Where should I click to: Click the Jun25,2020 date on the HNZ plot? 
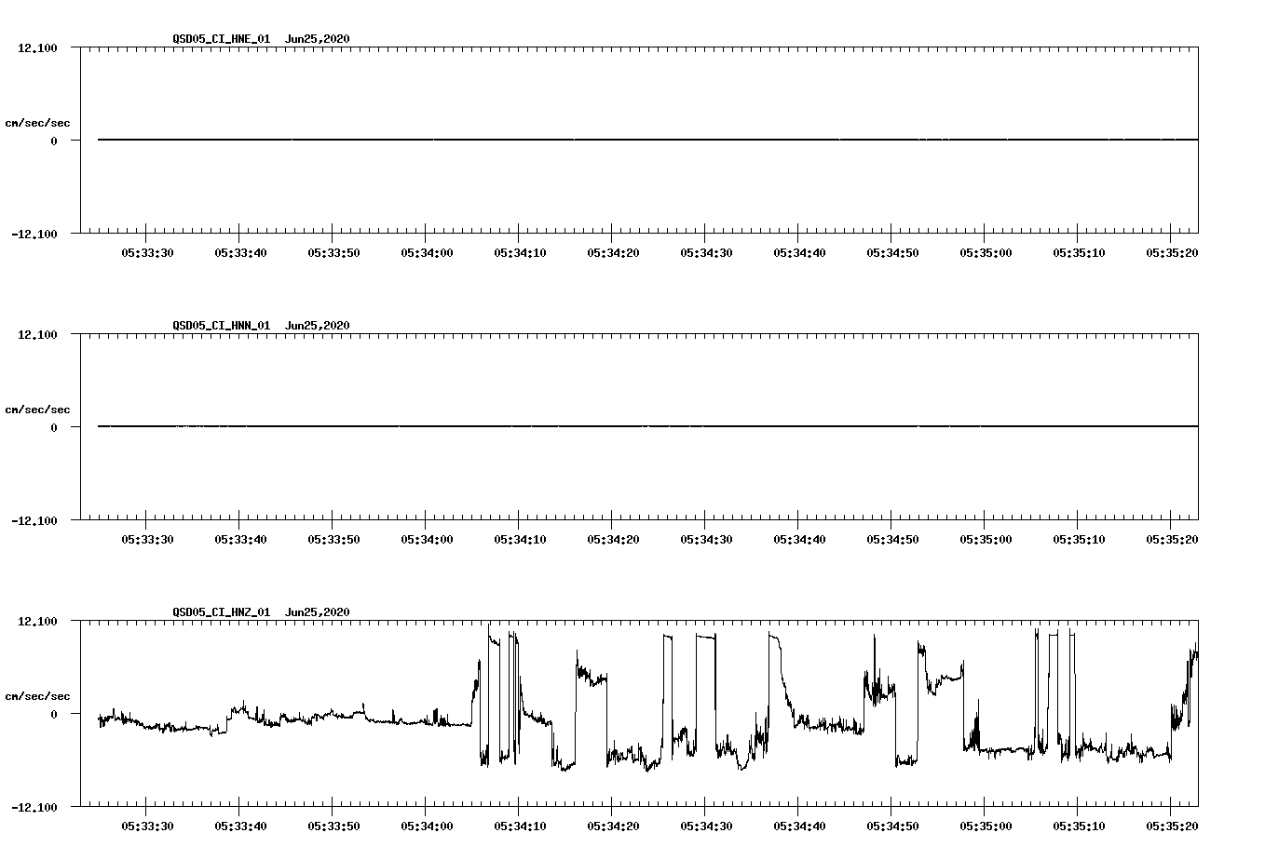[318, 612]
